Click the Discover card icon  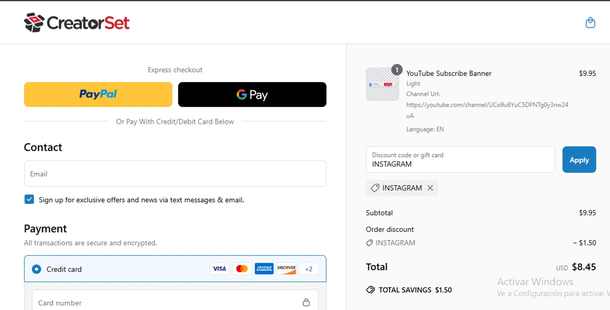pyautogui.click(x=287, y=269)
